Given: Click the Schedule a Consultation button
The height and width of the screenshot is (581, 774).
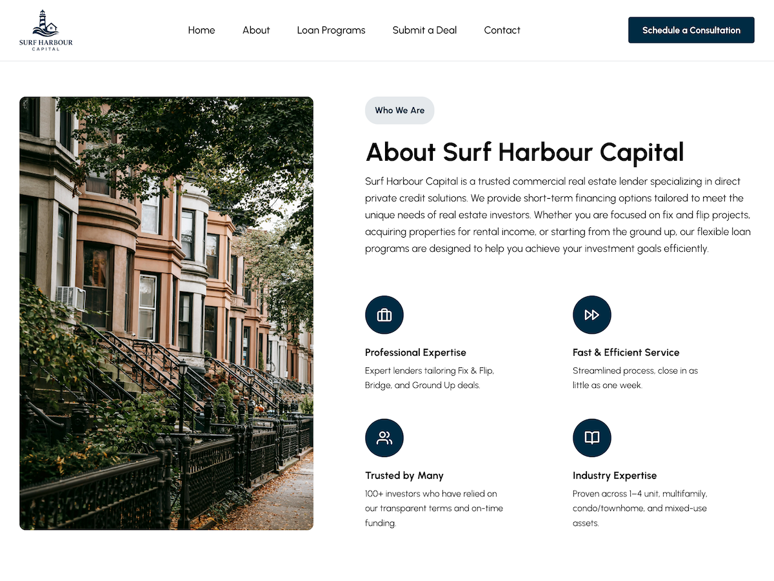Looking at the screenshot, I should coord(691,30).
